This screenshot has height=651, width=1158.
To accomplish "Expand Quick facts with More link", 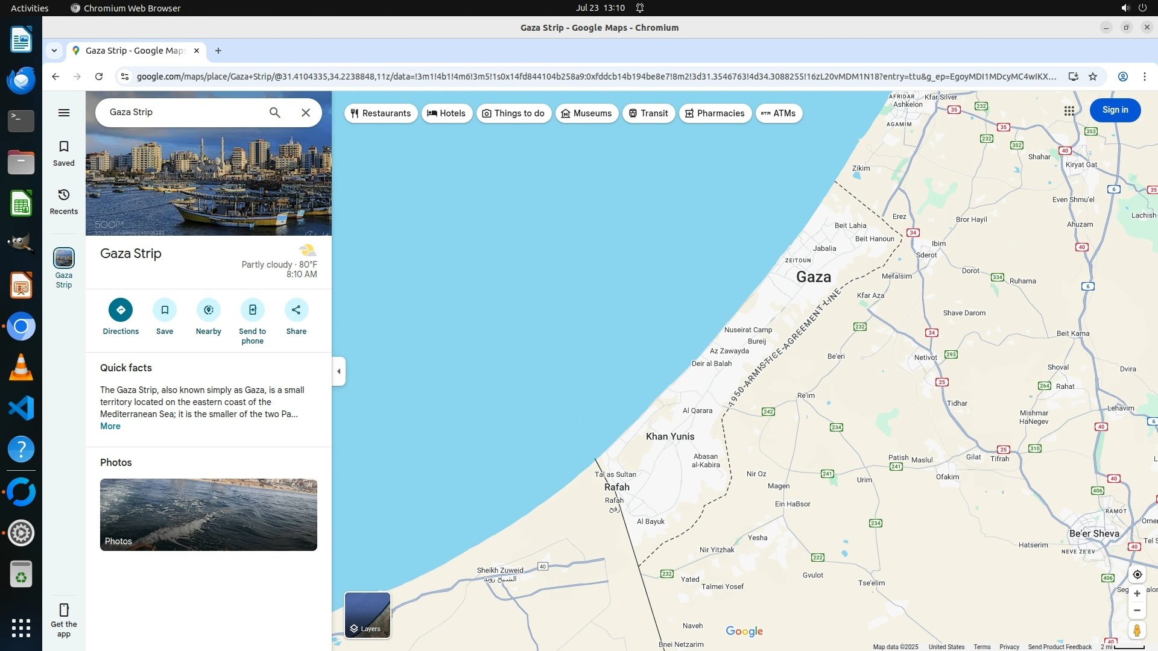I will coord(110,426).
